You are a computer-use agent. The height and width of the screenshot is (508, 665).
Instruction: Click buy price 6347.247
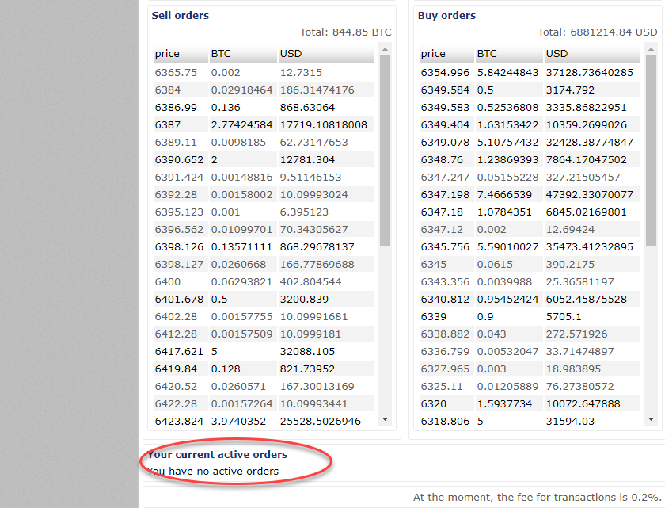click(445, 177)
